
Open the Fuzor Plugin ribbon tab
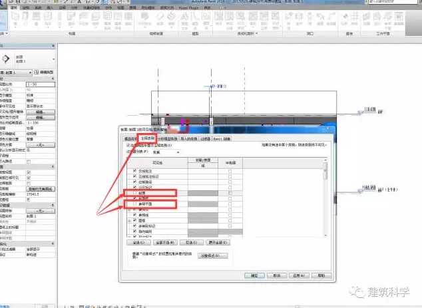pos(188,8)
